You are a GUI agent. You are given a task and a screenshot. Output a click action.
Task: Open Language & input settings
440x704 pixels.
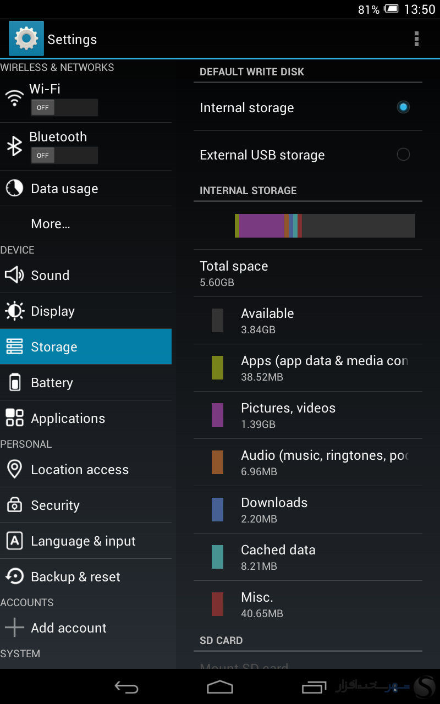coord(86,541)
